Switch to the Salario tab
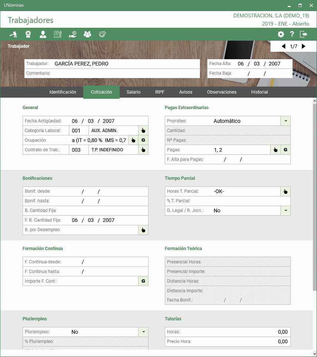 click(x=133, y=92)
